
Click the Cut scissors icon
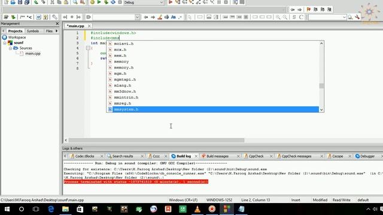pos(52,2)
